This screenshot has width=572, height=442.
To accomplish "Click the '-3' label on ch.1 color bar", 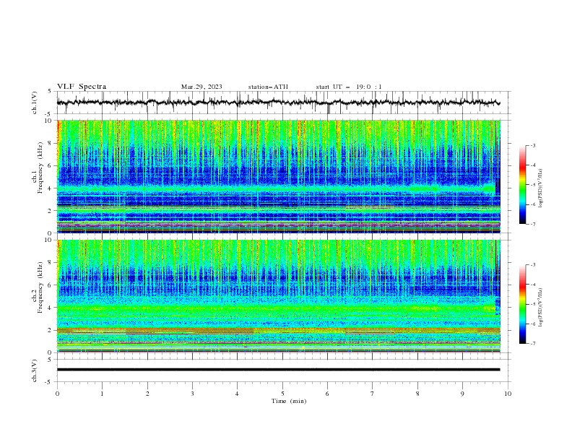I will [532, 145].
